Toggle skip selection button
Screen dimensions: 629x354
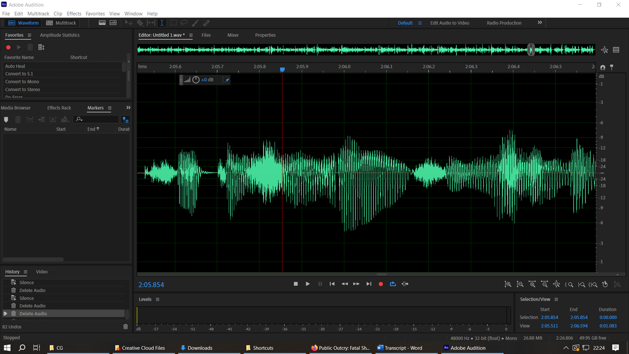[405, 284]
